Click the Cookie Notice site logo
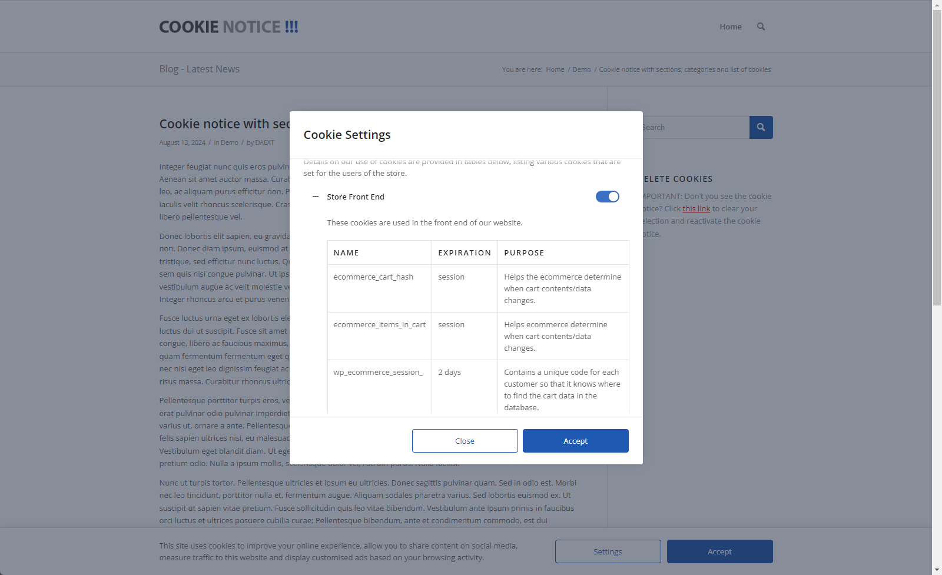 (x=228, y=27)
